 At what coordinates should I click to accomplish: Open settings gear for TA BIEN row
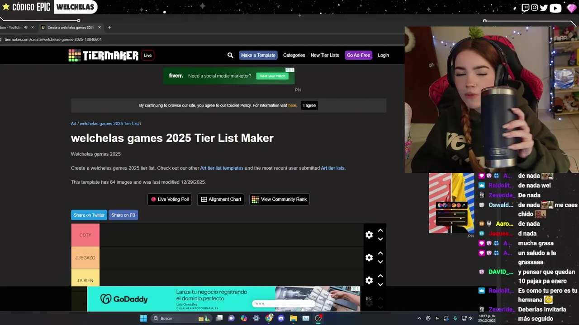369,280
